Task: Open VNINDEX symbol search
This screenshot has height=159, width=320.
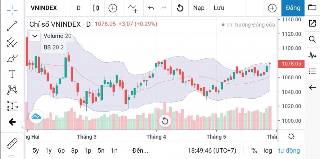Action: pos(44,8)
